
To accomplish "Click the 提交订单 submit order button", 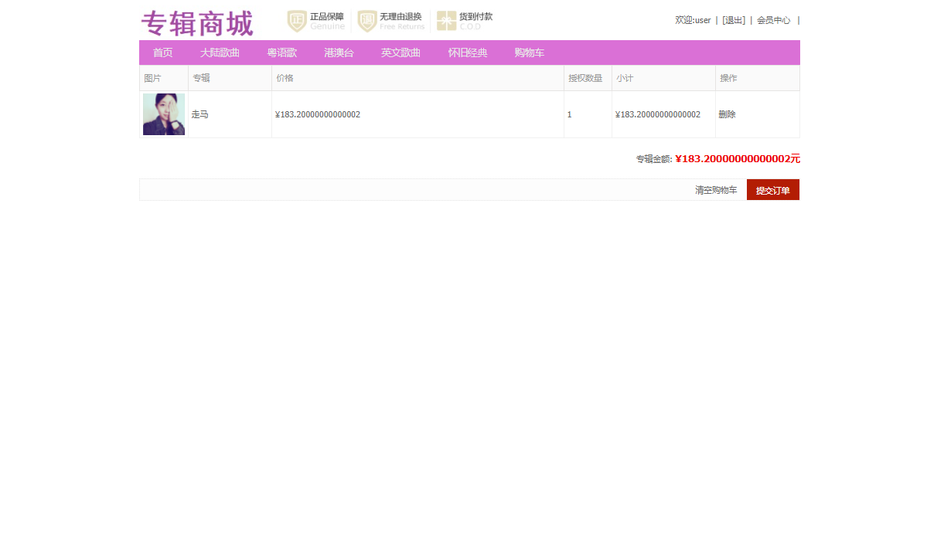I will click(772, 189).
